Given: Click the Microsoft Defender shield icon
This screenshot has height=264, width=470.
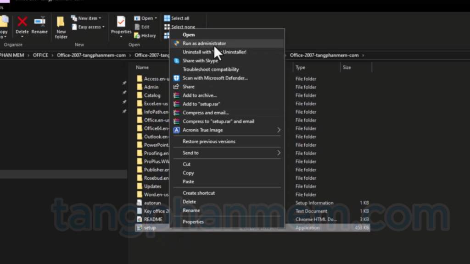Looking at the screenshot, I should point(177,78).
